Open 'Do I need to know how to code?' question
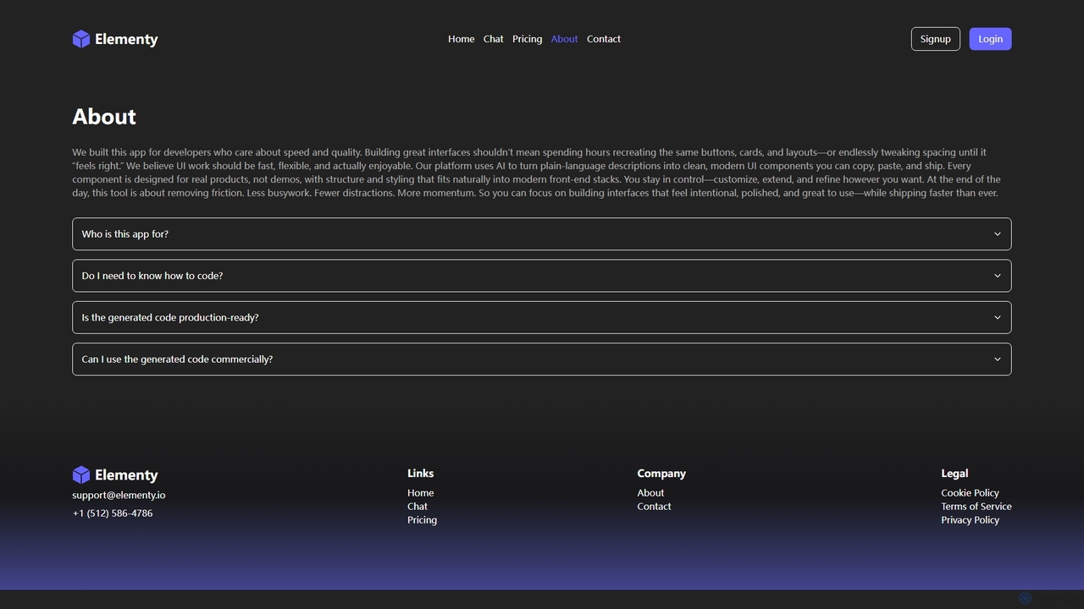1084x609 pixels. (x=542, y=276)
